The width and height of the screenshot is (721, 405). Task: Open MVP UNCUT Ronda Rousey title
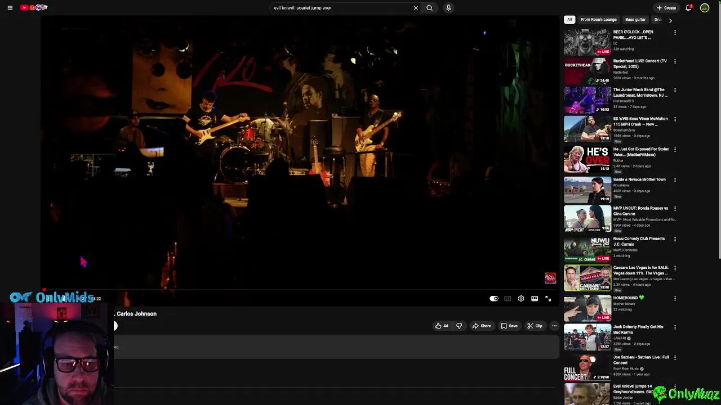(640, 211)
